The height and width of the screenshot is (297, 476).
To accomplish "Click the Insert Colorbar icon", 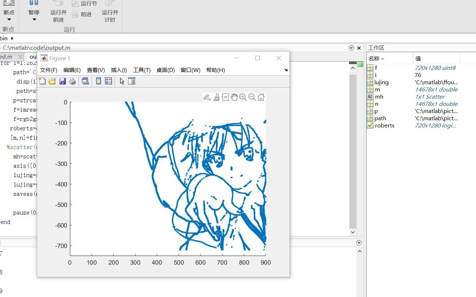I will tap(98, 81).
